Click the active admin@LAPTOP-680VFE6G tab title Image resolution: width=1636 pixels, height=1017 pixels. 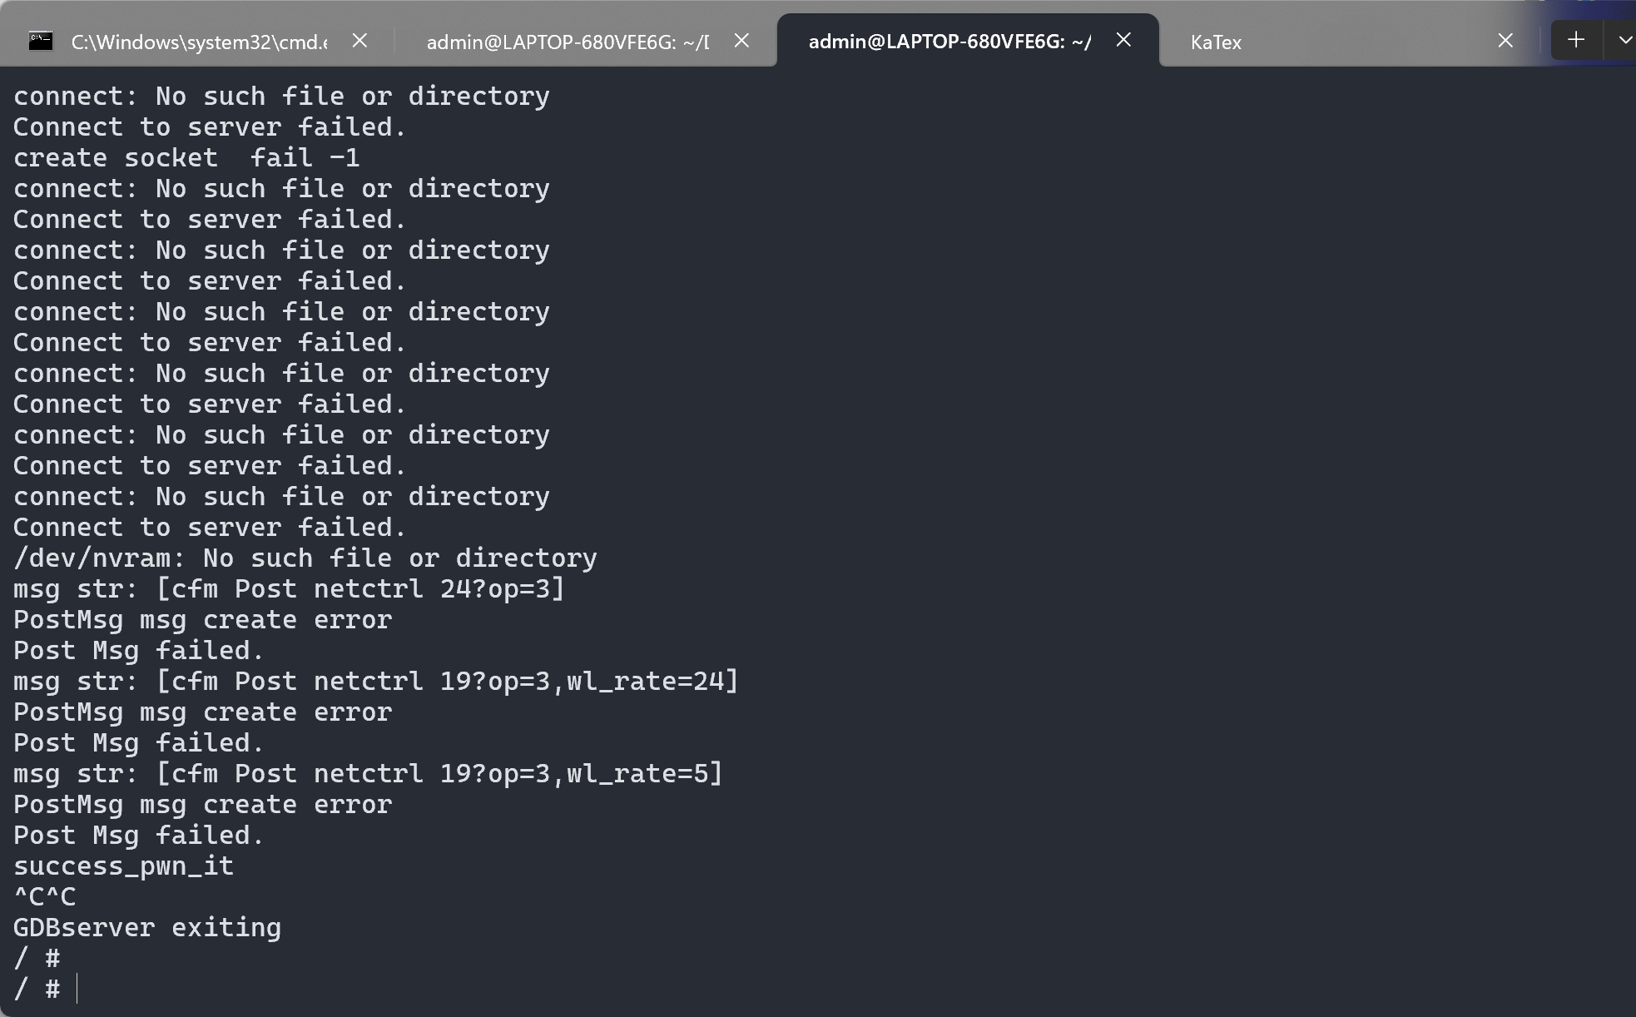tap(949, 42)
